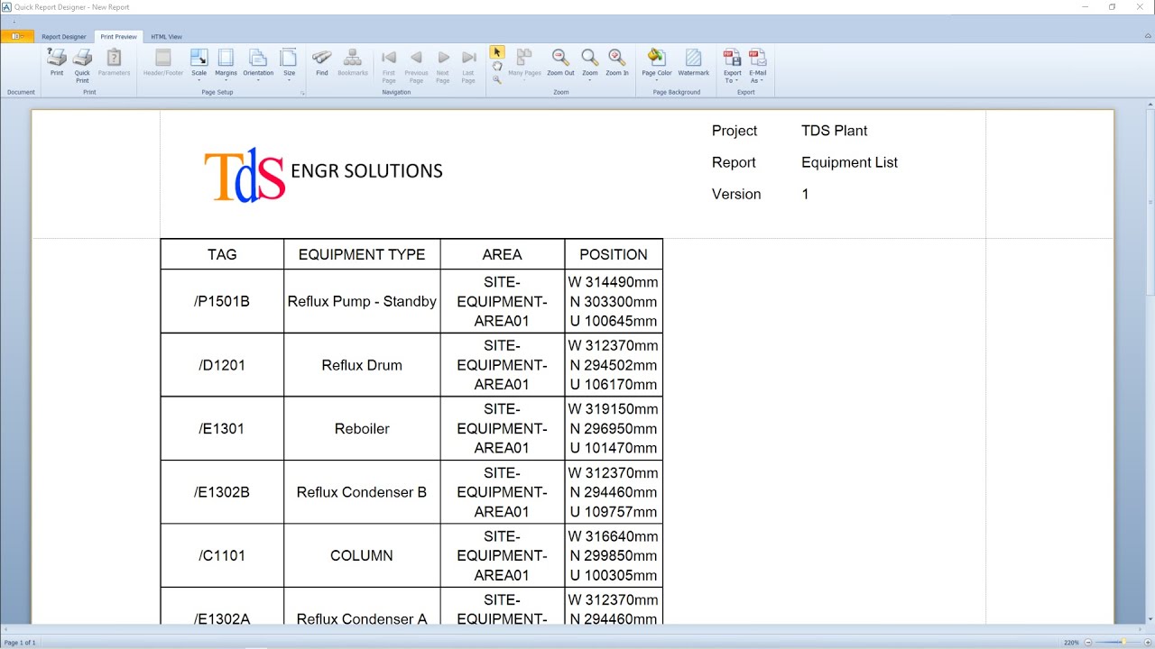
Task: Open the Orientation dropdown
Action: pyautogui.click(x=258, y=65)
